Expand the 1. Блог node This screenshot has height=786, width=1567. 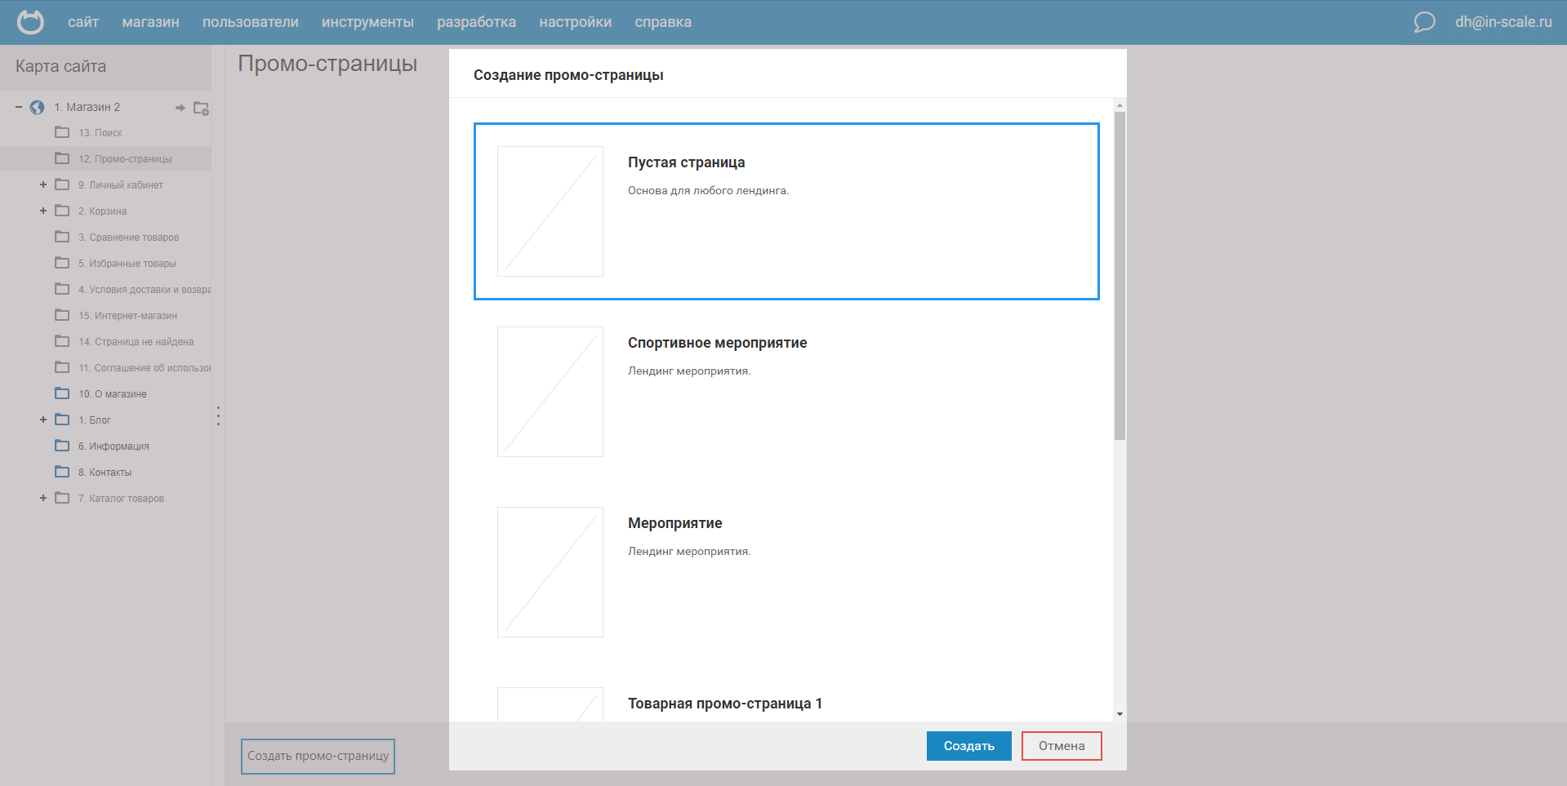click(43, 420)
